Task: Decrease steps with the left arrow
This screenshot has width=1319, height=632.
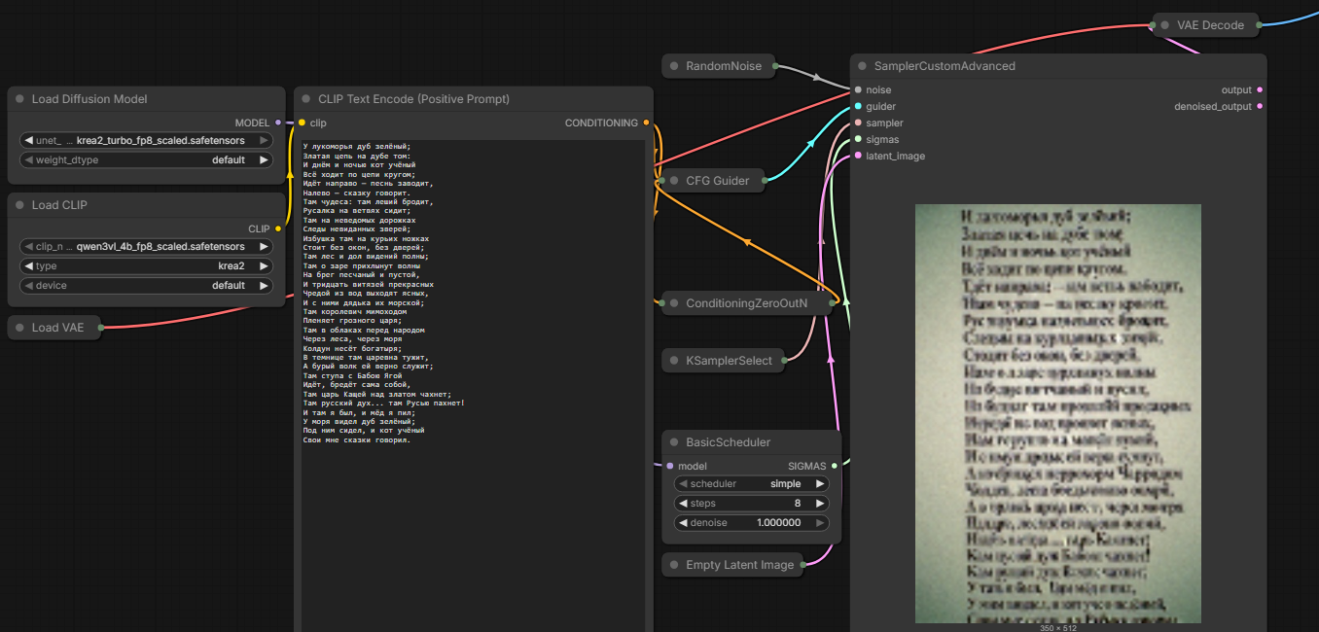Action: pos(683,503)
